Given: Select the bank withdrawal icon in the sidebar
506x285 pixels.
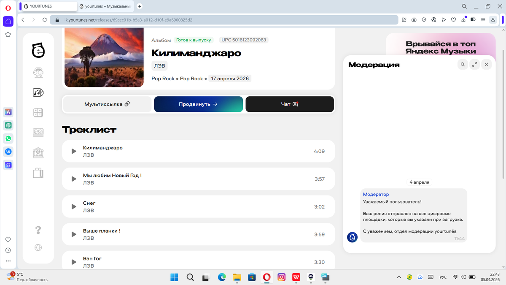Looking at the screenshot, I should (x=38, y=152).
